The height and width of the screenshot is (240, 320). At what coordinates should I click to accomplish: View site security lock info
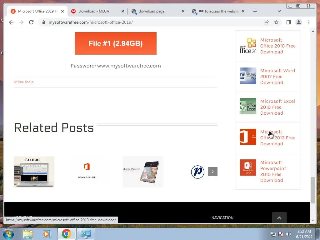pyautogui.click(x=43, y=22)
